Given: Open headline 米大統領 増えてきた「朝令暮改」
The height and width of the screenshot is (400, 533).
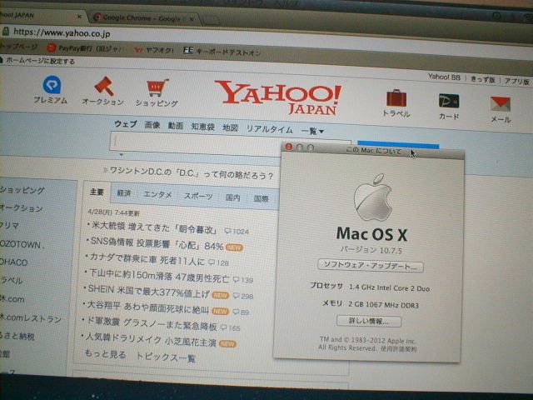Looking at the screenshot, I should [154, 227].
